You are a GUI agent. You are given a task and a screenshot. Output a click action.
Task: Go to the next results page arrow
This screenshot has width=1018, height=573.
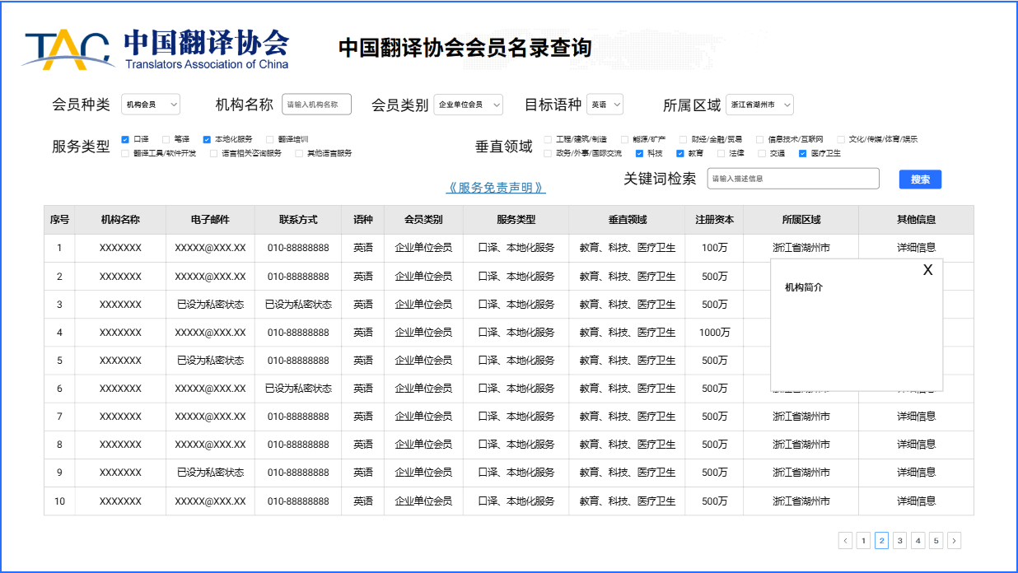954,541
